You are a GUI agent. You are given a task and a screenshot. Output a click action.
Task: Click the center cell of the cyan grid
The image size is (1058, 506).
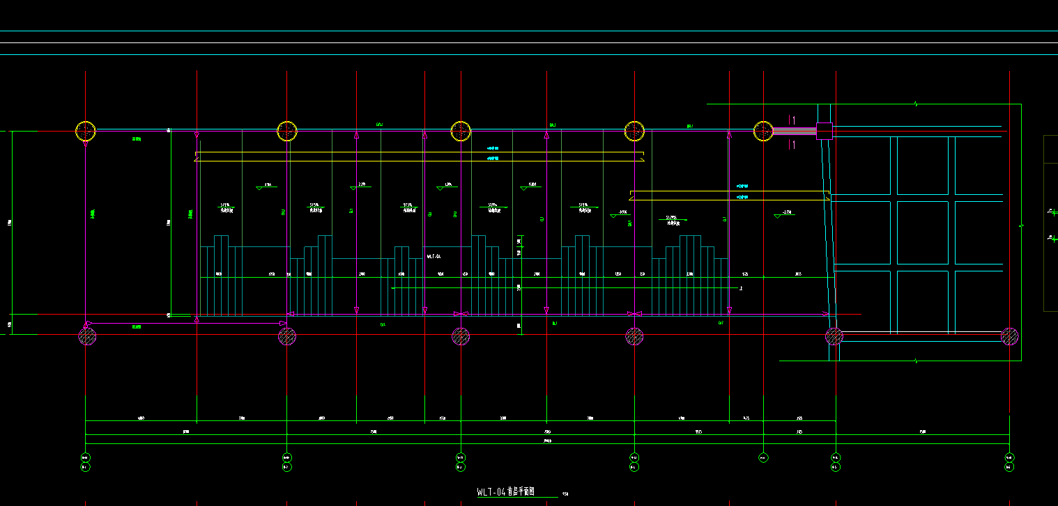[923, 232]
